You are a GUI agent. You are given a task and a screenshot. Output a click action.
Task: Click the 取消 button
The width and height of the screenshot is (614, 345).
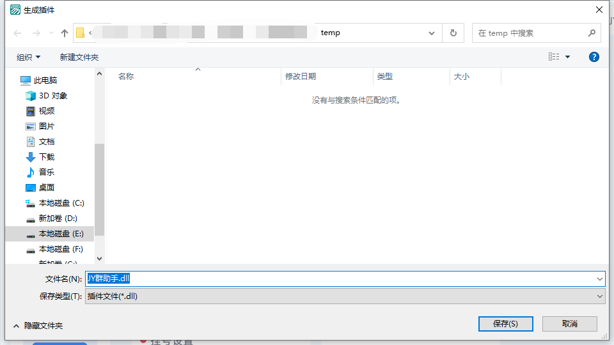tap(569, 324)
